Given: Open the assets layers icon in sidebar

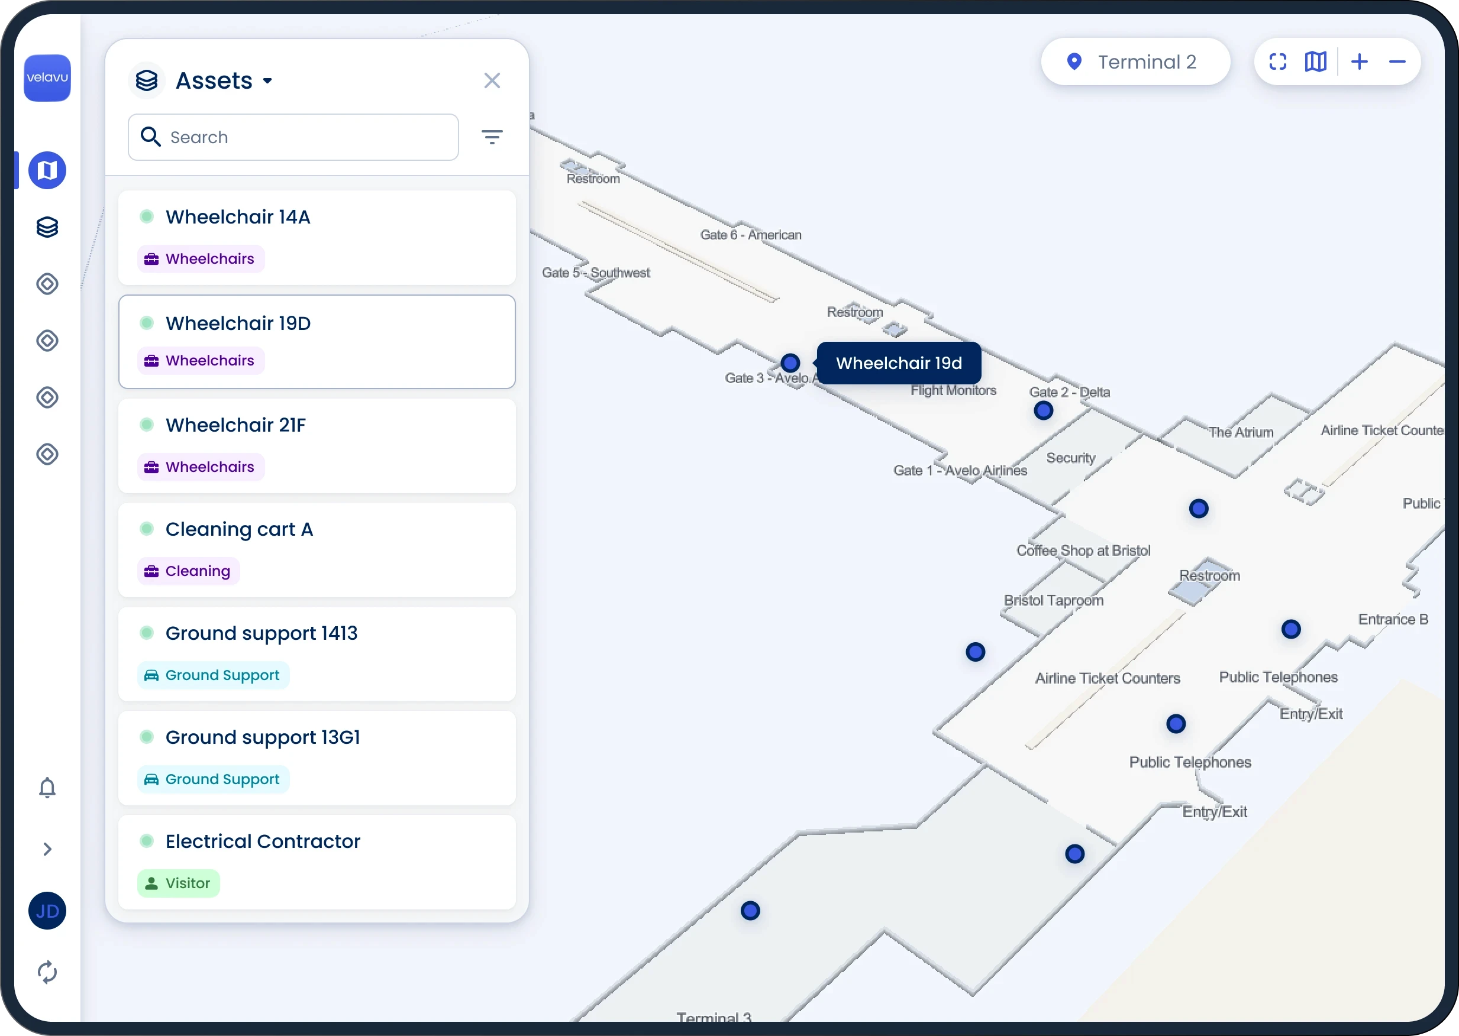Looking at the screenshot, I should (47, 227).
